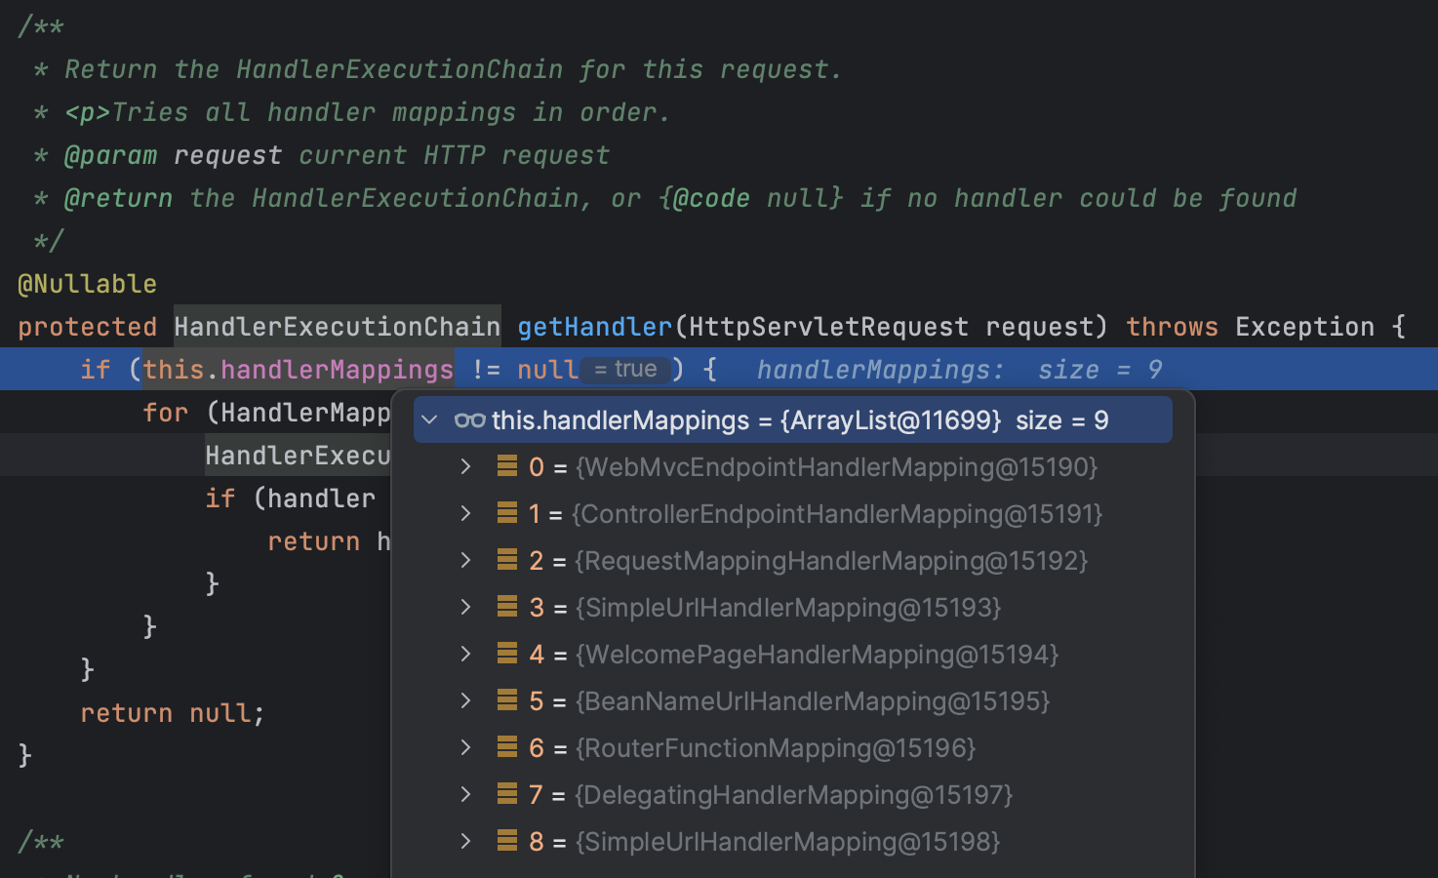The width and height of the screenshot is (1438, 878).
Task: Click the HandlerExecutionChain return type
Action: point(338,327)
